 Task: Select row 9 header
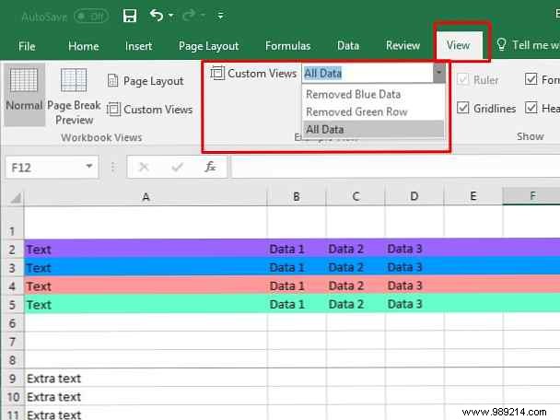coord(12,379)
